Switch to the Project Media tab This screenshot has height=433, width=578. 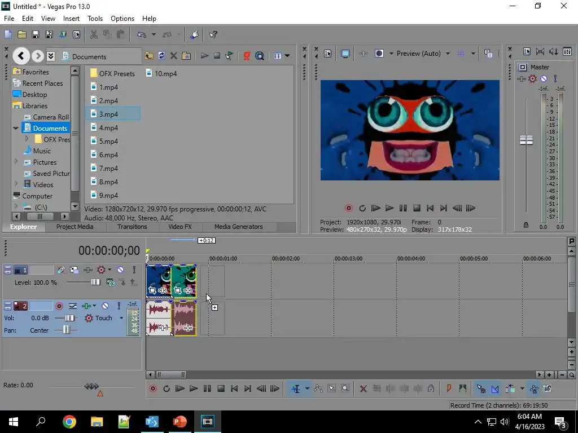tap(75, 227)
